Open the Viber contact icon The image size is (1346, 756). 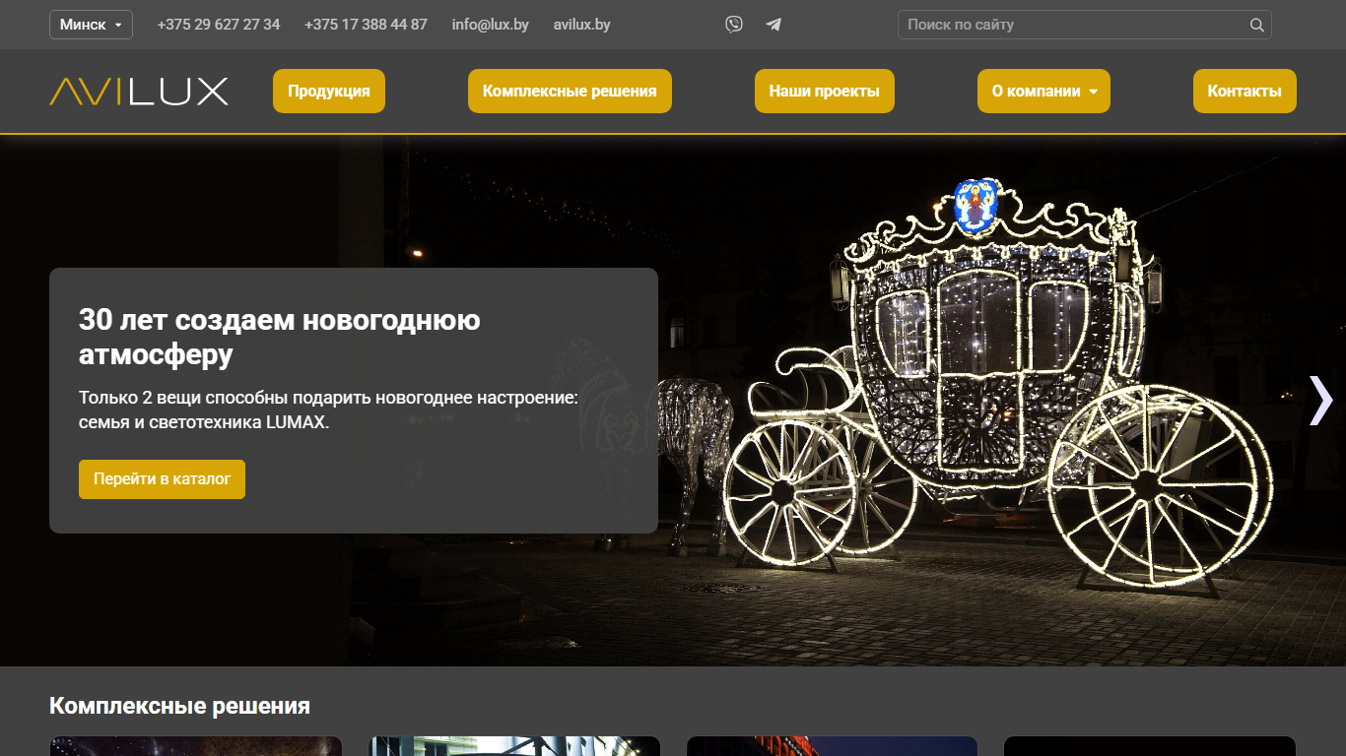tap(734, 25)
